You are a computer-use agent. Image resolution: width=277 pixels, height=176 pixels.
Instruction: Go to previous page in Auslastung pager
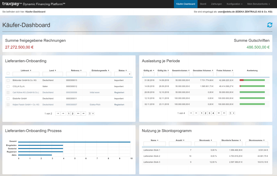coord(196,113)
